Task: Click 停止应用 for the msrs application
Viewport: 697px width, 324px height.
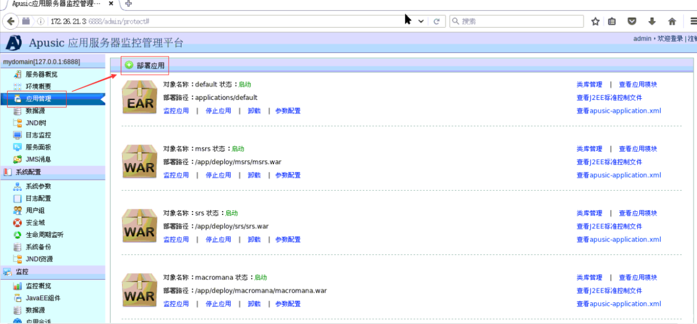Action: coord(218,175)
